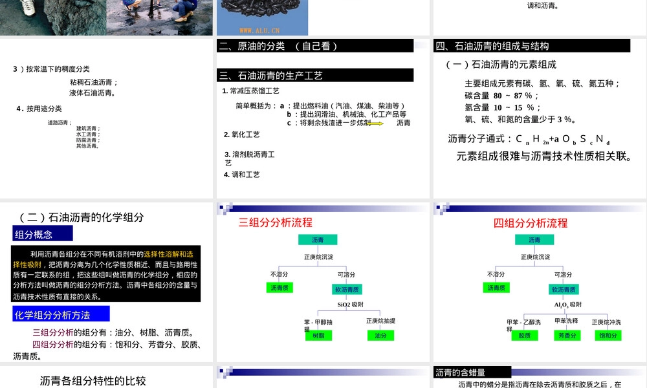Click the line '氧、硫、和氮的含量少于 3 %。'

520,120
